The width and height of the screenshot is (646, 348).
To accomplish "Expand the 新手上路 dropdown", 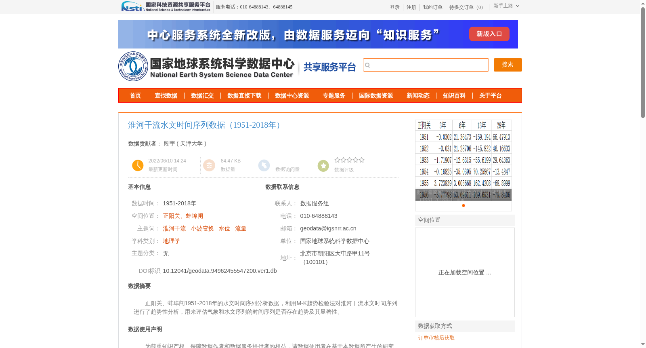I will pyautogui.click(x=506, y=6).
